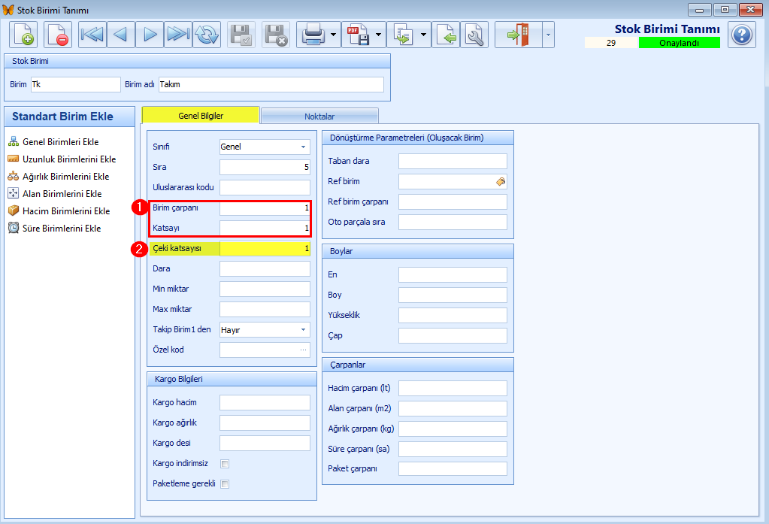Viewport: 769px width, 524px height.
Task: Go to the next record arrow
Action: 150,35
